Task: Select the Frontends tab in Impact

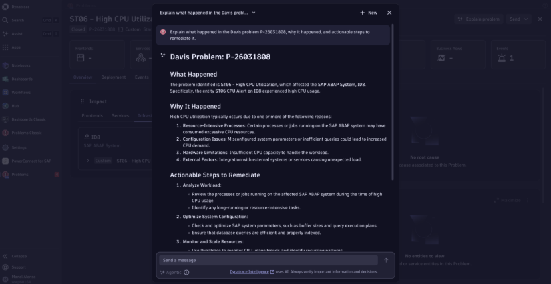Action: 92,116
